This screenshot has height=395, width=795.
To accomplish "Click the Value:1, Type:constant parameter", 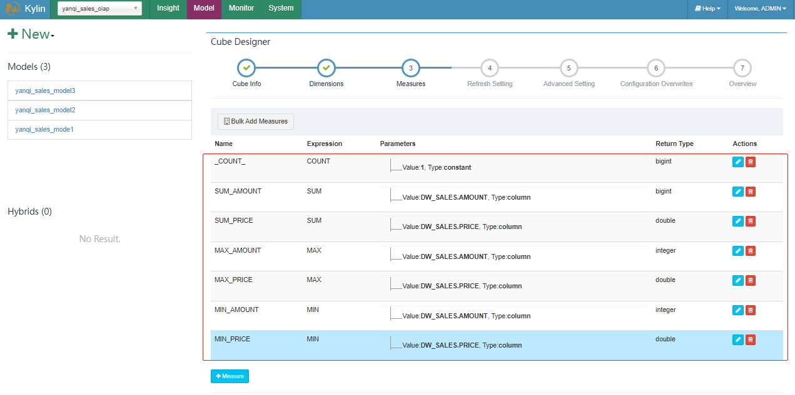I will coord(437,167).
